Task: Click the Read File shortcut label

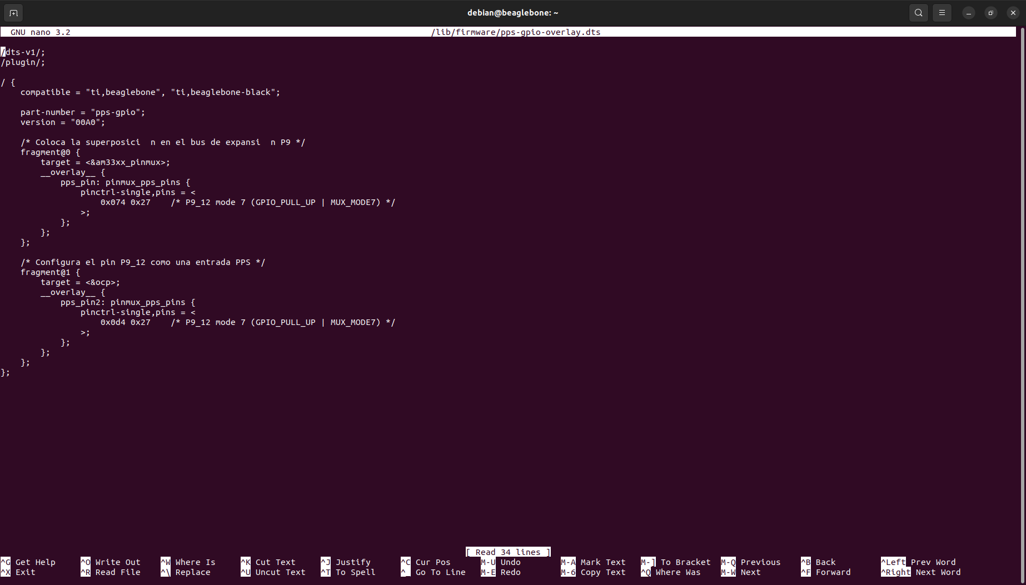Action: point(118,572)
